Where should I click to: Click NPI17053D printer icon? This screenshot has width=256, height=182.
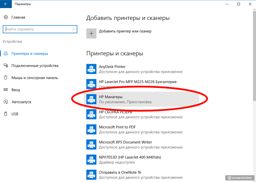tap(91, 160)
